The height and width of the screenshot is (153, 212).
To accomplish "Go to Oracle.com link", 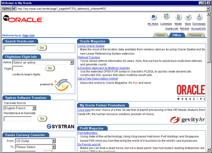I will point(172,29).
